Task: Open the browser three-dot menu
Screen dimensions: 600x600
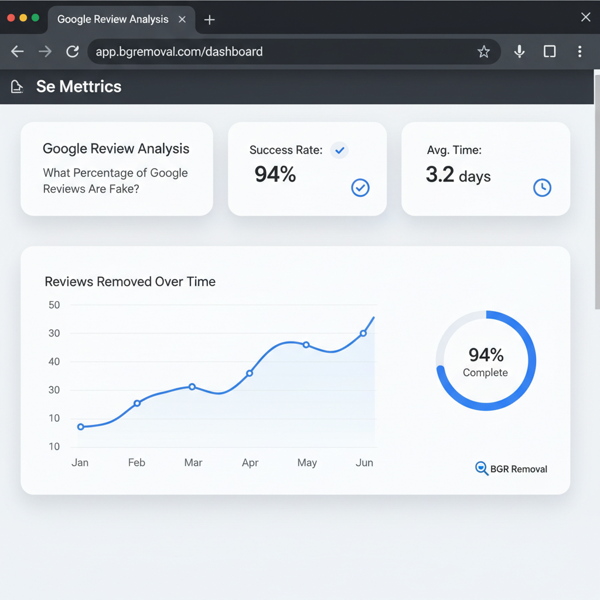Action: (x=579, y=52)
